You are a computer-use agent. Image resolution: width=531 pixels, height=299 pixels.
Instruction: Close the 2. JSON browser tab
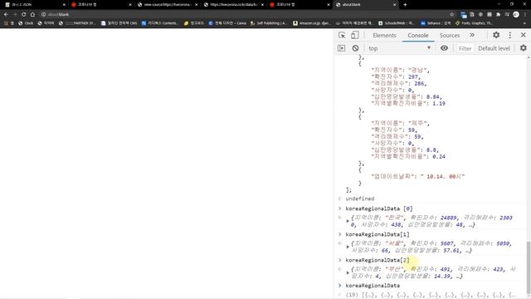pyautogui.click(x=64, y=5)
